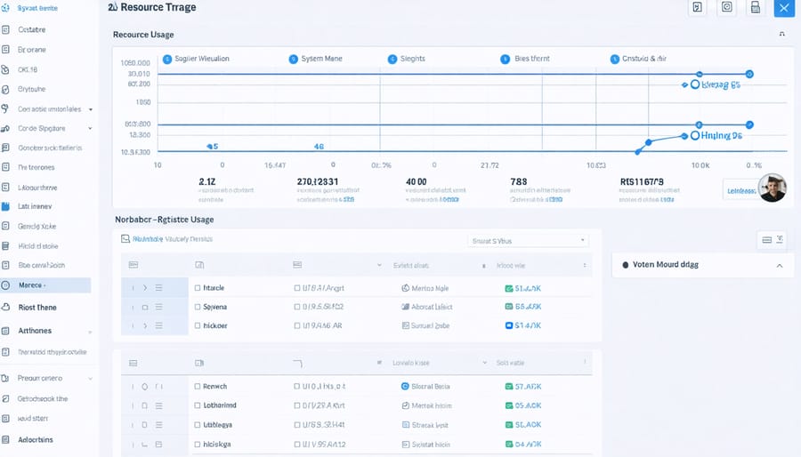Select the lower line end data point
The height and width of the screenshot is (457, 801).
click(749, 124)
